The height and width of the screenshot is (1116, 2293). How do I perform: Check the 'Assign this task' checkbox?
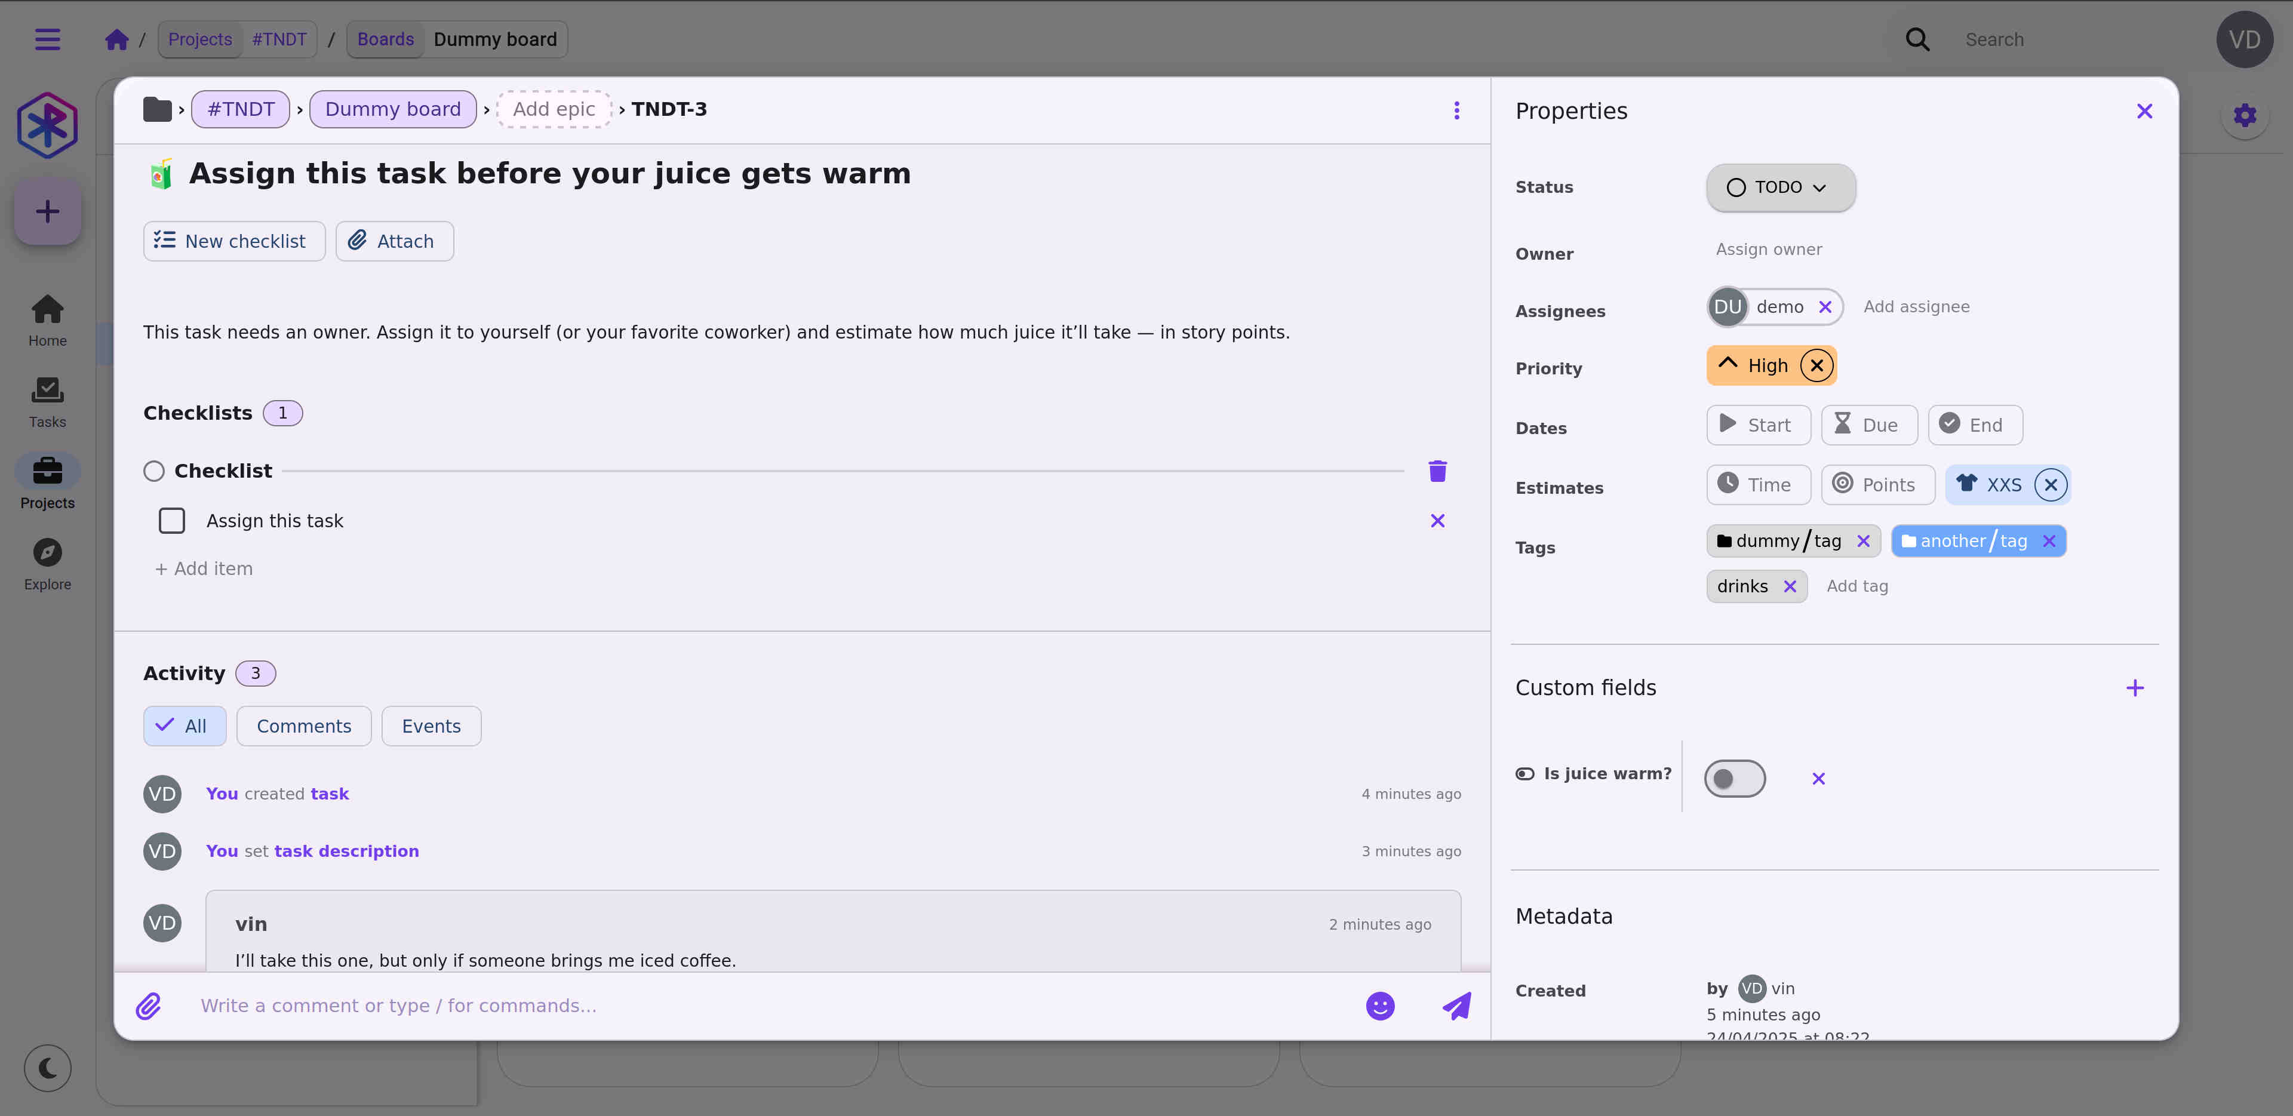171,521
